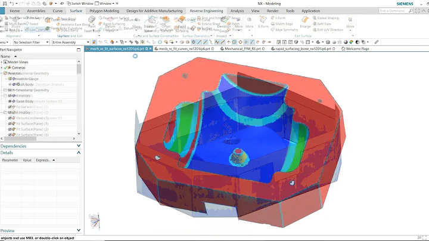Toggle visibility eye of Facet Body row
The width and height of the screenshot is (429, 241).
[10, 101]
